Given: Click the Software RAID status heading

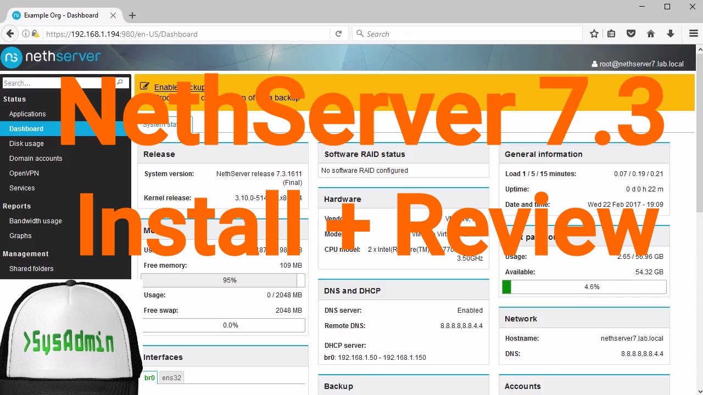Looking at the screenshot, I should click(365, 154).
